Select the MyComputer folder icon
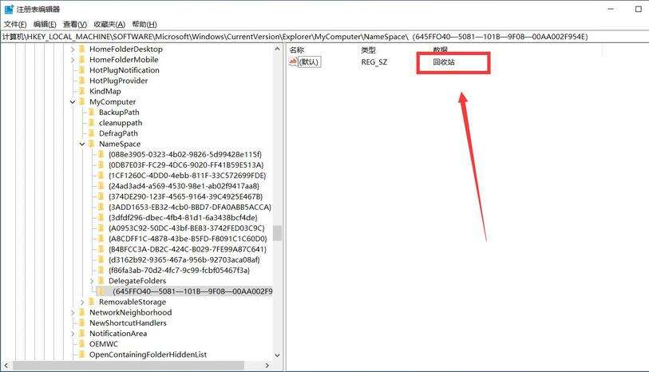Image resolution: width=649 pixels, height=372 pixels. (82, 102)
